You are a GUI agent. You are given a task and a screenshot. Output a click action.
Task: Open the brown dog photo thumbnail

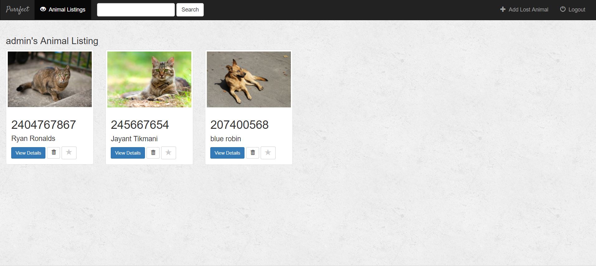coord(249,79)
